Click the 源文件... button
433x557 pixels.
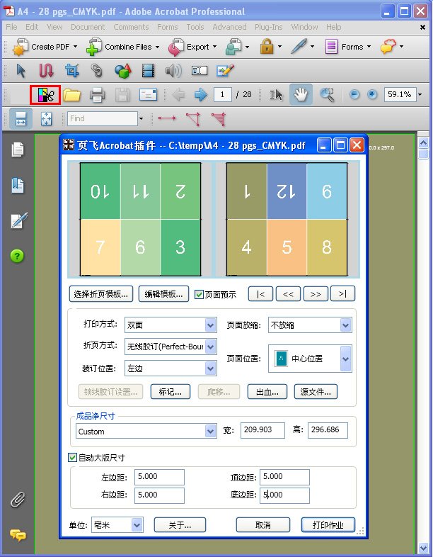[x=316, y=392]
